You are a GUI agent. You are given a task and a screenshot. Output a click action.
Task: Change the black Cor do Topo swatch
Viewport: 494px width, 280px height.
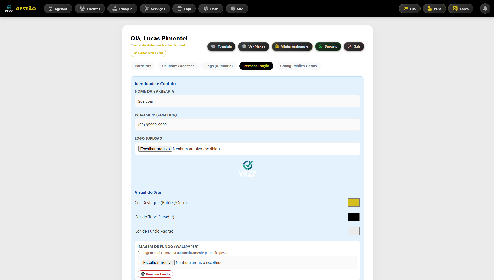353,217
